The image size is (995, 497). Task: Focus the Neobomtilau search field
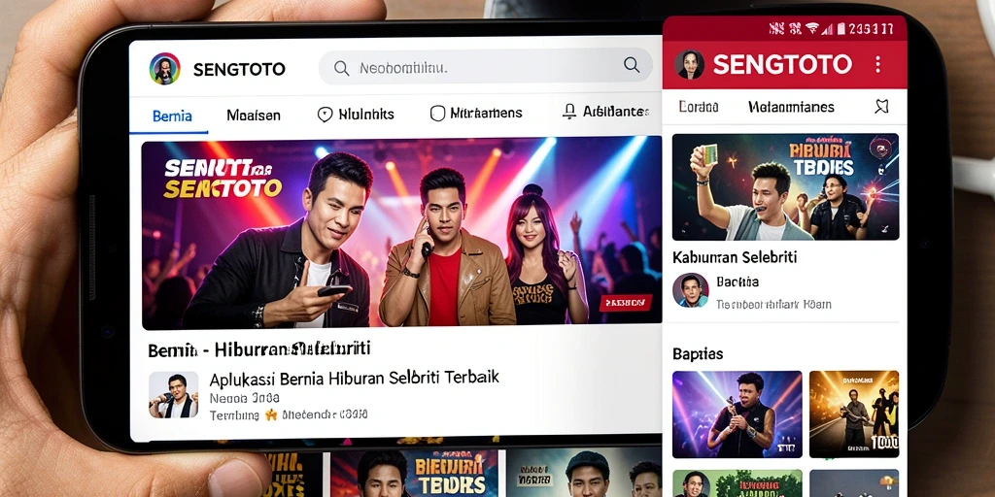coord(486,67)
